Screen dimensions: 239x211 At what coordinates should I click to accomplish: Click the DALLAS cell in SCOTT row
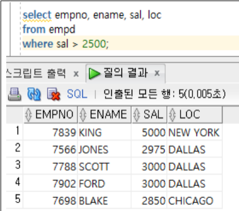pos(195,166)
